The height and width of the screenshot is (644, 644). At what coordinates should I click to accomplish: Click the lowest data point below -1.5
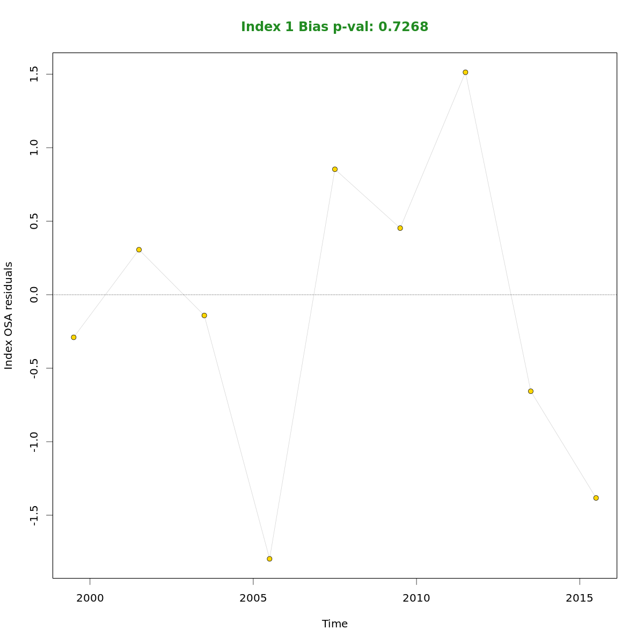[269, 559]
